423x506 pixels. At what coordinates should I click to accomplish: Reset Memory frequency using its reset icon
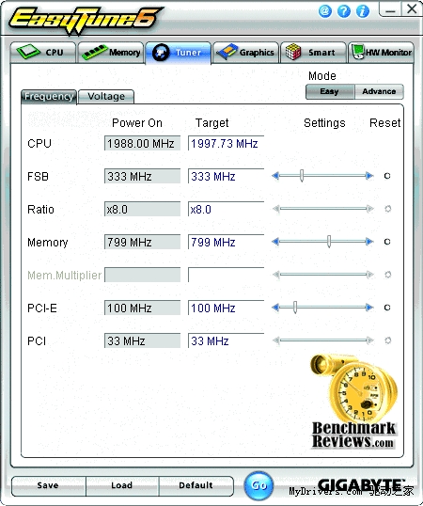[x=387, y=242]
